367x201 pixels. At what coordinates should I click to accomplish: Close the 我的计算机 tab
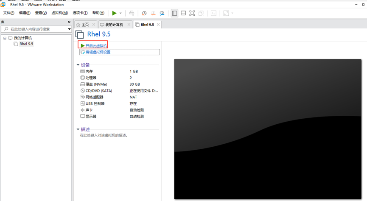pyautogui.click(x=129, y=24)
